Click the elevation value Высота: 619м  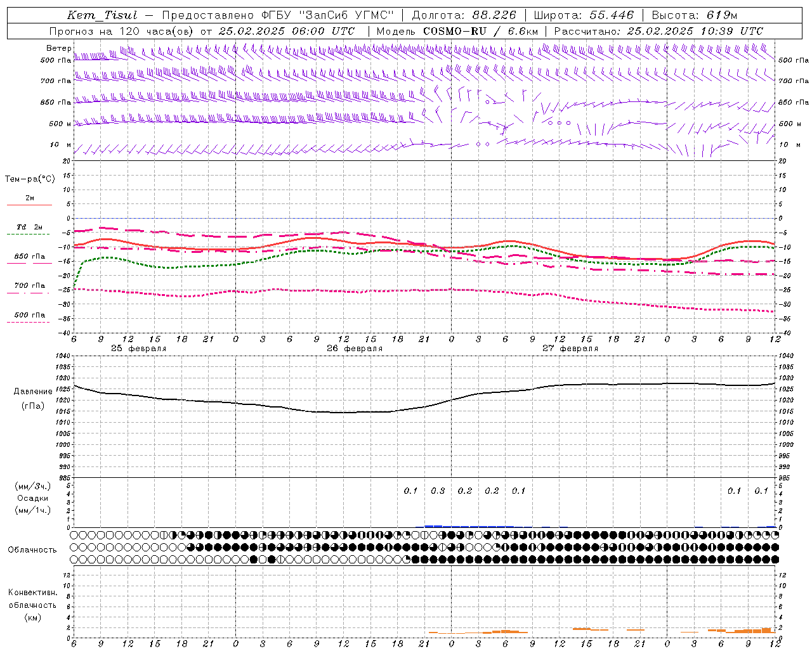(x=695, y=15)
